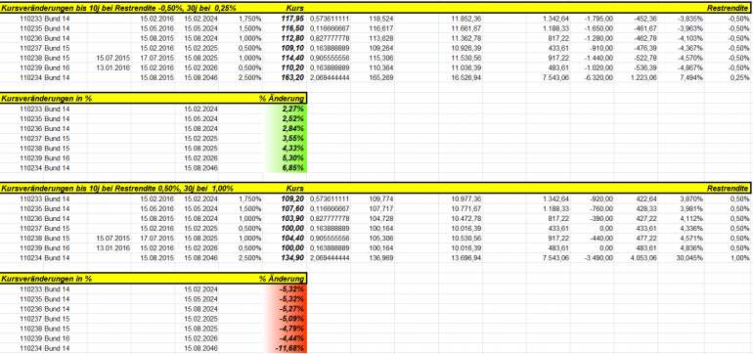
Task: Click the -4,44% red change cell
Action: click(x=285, y=338)
